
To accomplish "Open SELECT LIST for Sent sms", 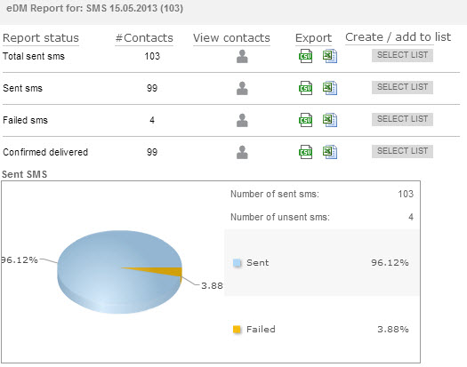I will [402, 87].
